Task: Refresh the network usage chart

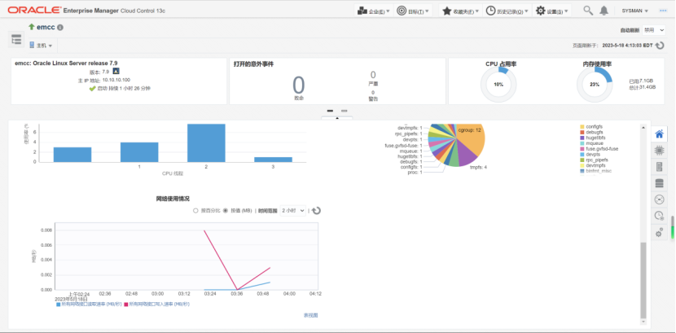Action: (316, 211)
